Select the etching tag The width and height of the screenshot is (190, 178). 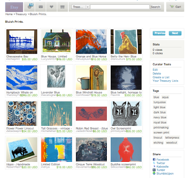point(158,143)
